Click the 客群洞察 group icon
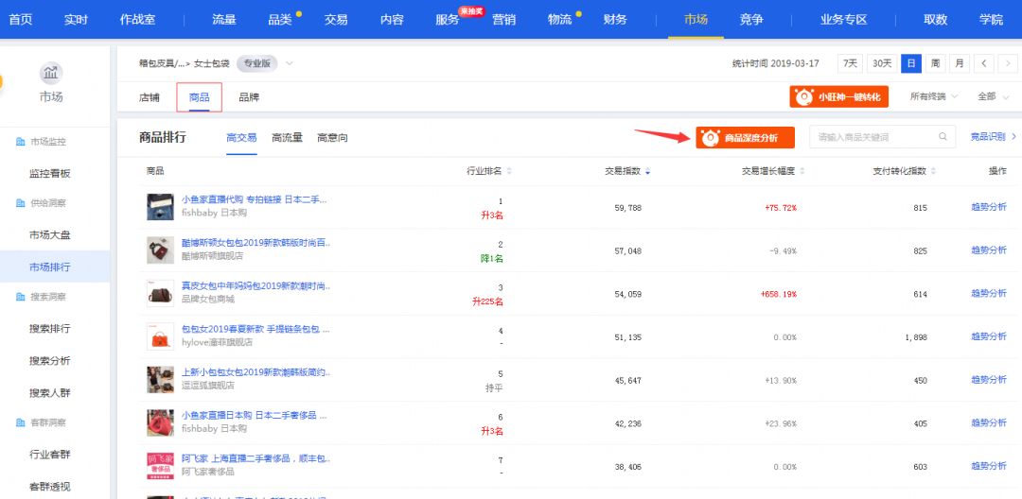Viewport: 1022px width, 499px height. [20, 422]
